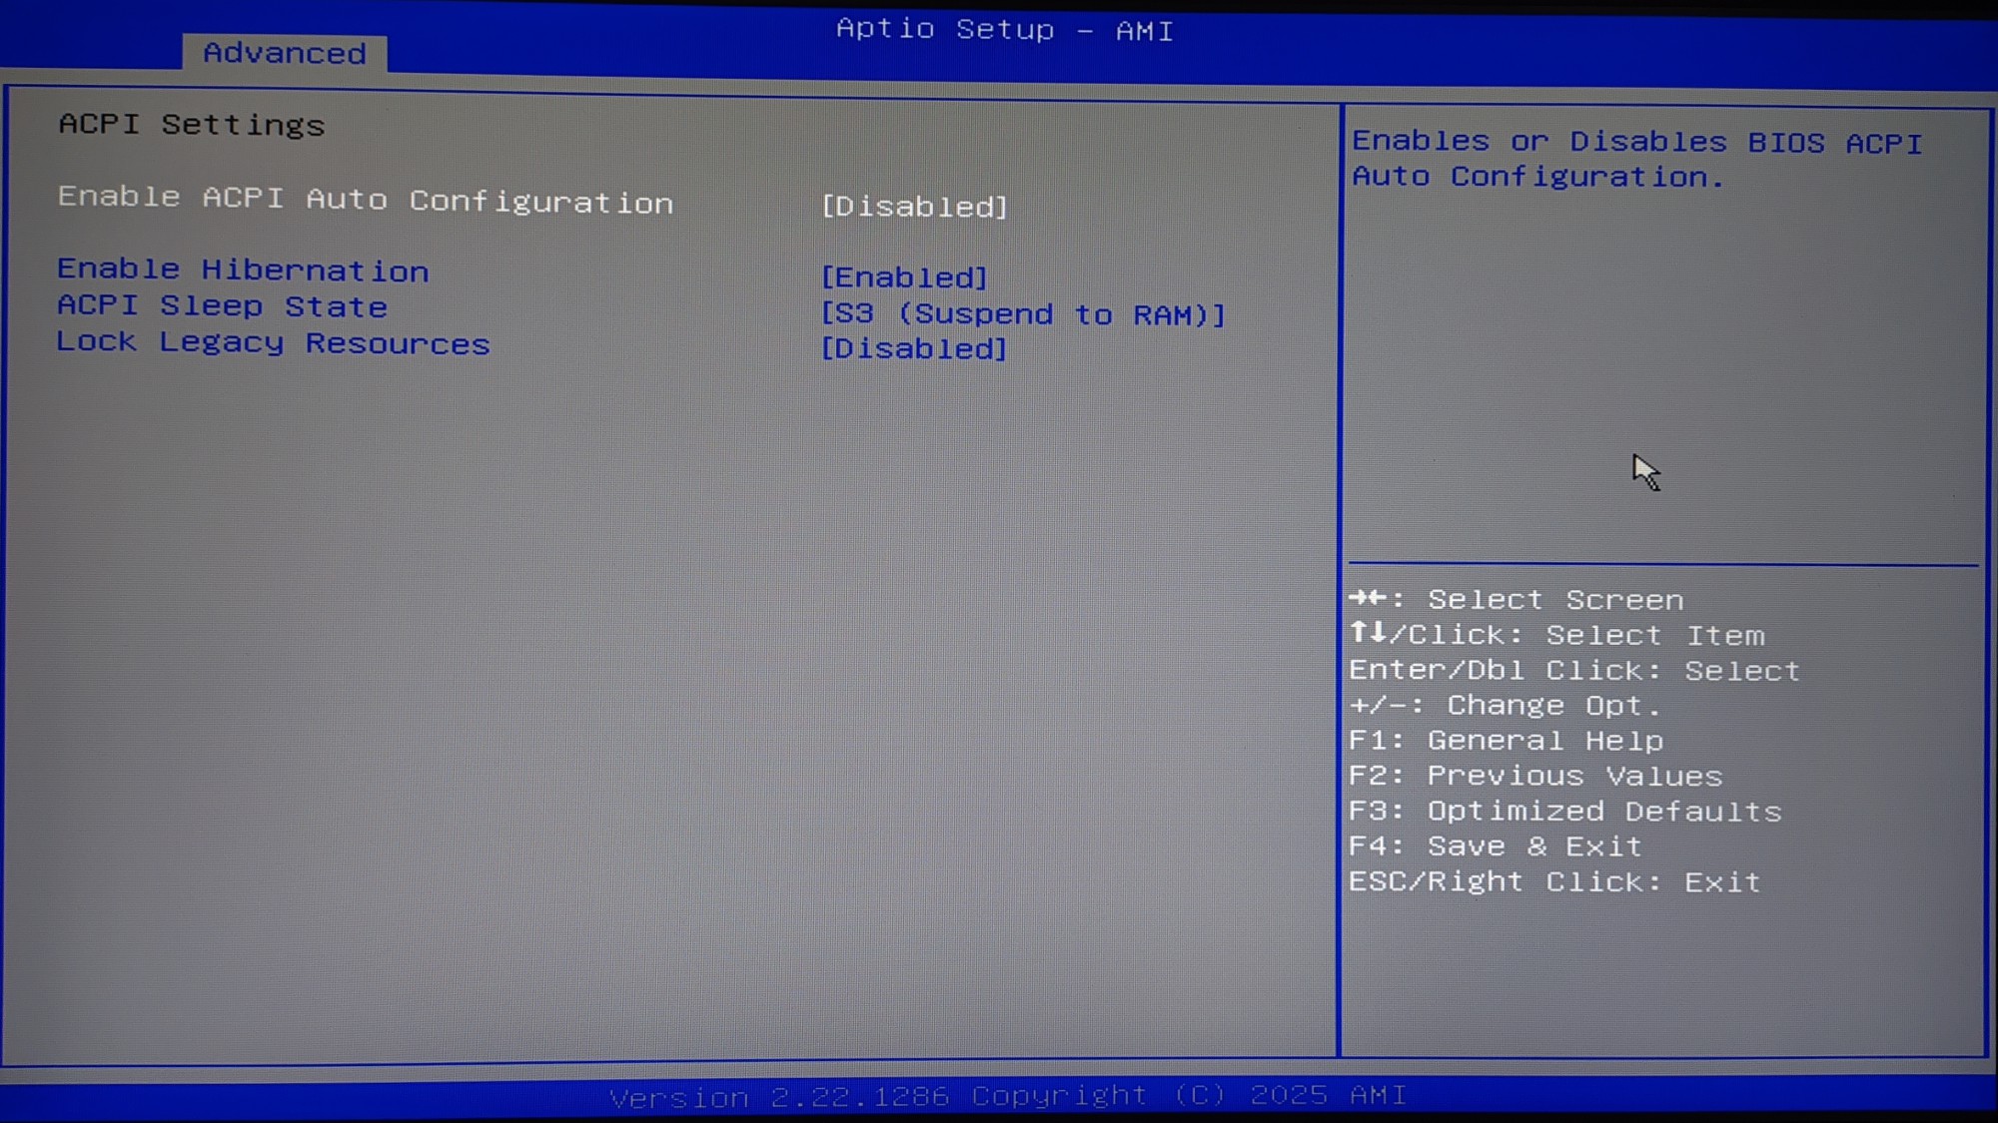
Task: Toggle Lock Legacy Resources Disabled value
Action: point(914,349)
